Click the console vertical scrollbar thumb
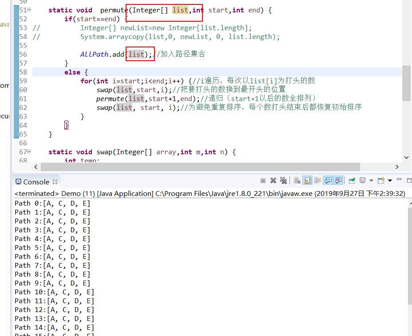 410,256
